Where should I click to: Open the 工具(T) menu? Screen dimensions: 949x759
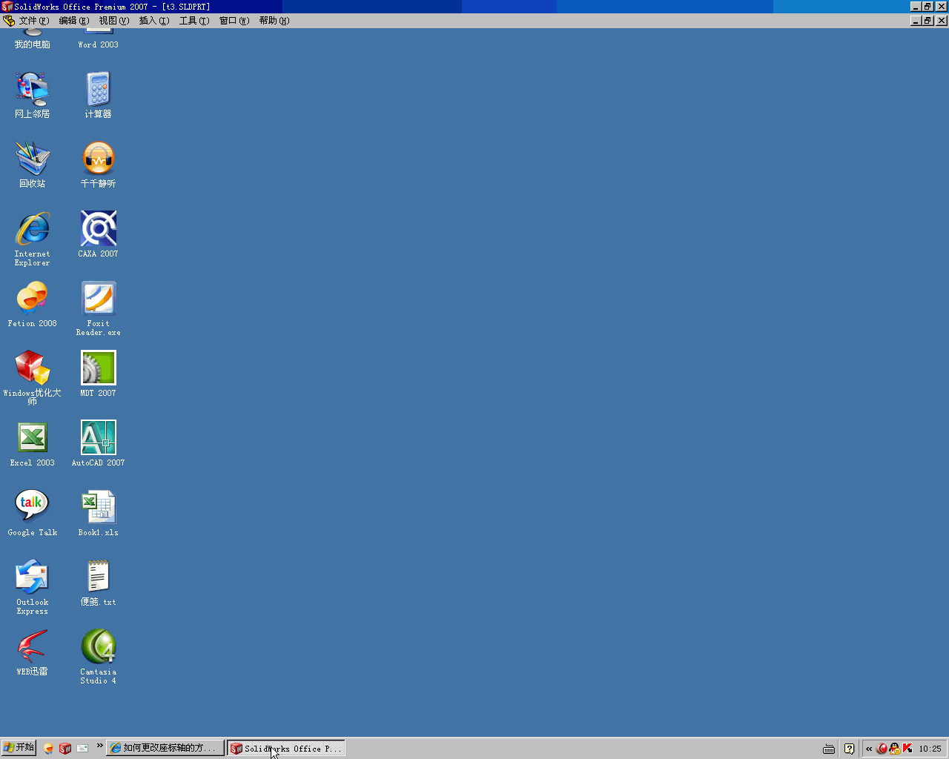[x=194, y=21]
